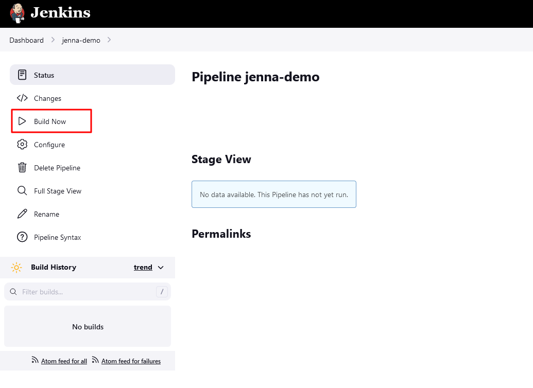Click the jenna-demo breadcrumb
Screen dimensions: 533x388
(81, 40)
